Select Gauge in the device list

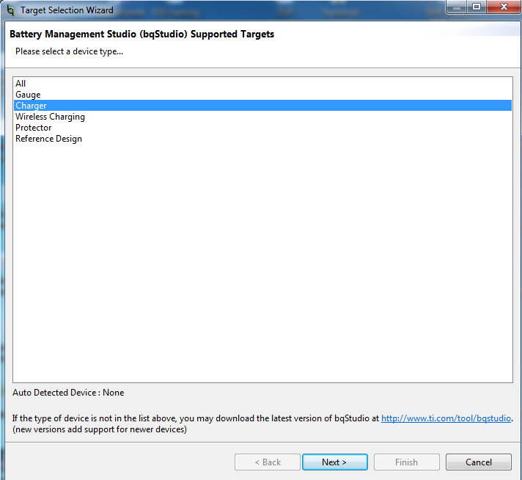point(262,95)
